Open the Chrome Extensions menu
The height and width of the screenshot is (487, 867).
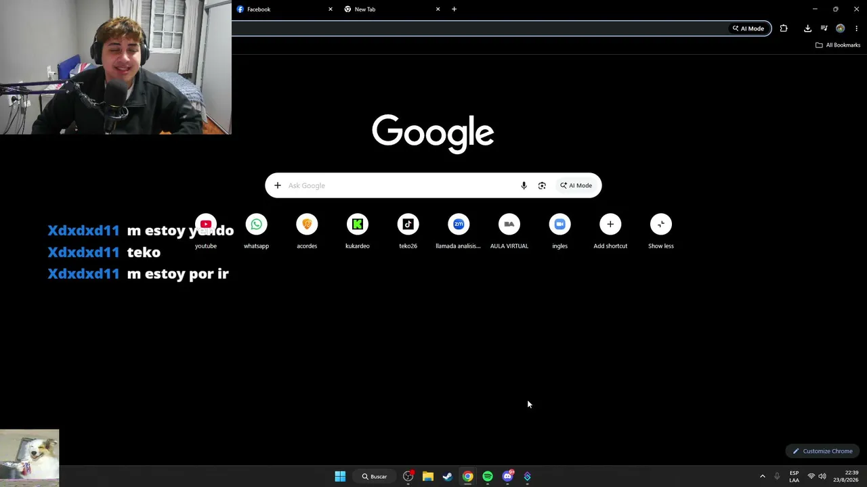(784, 28)
